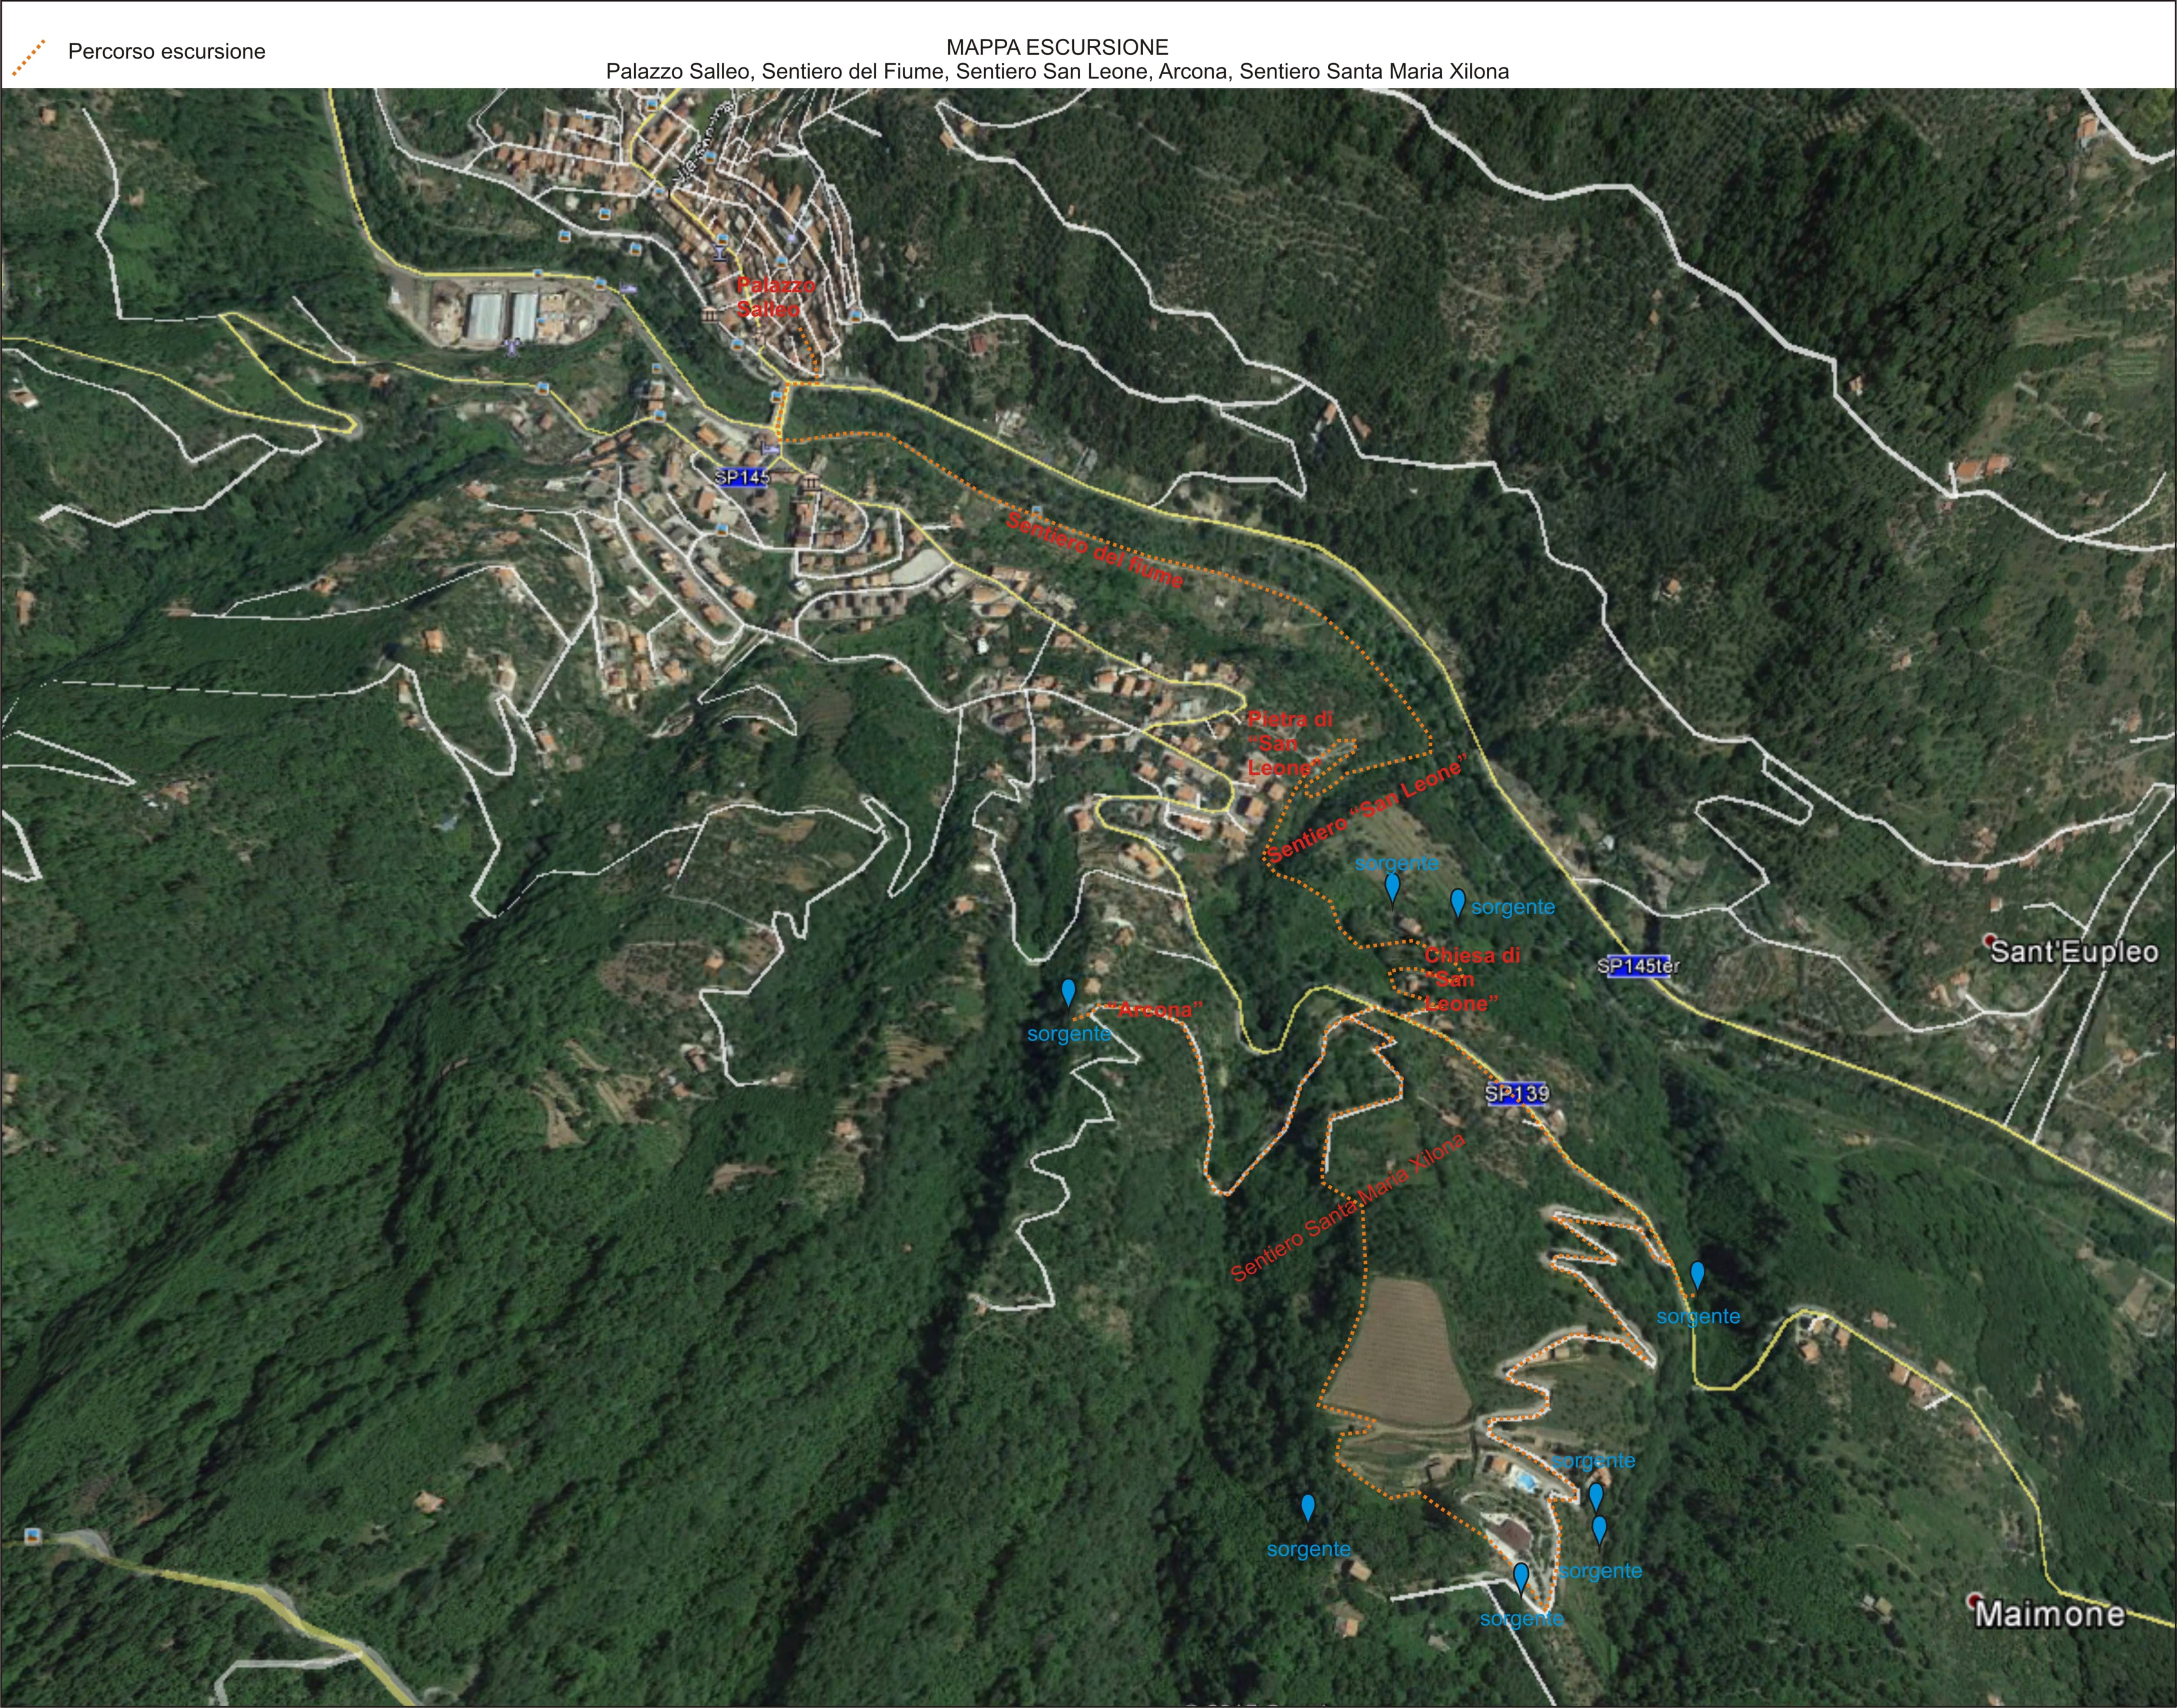
Task: Click the orange dotted line sample in the legend
Action: [x=29, y=58]
